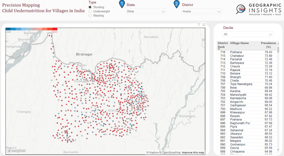Click District Rank sort arrow
Image resolution: width=284 pixels, height=156 pixels.
[x=219, y=49]
